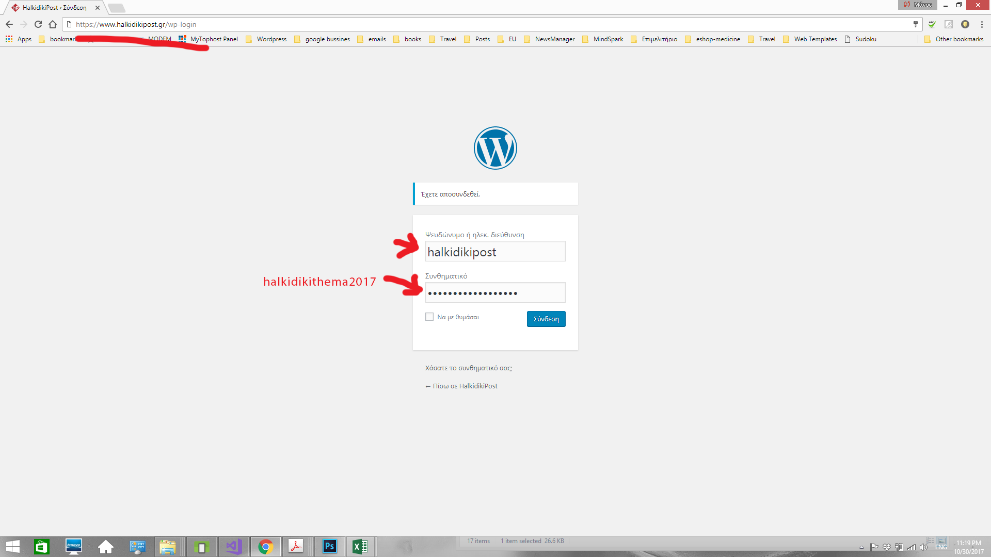Open Apps shortcut in bookmarks bar
The width and height of the screenshot is (991, 557).
click(19, 39)
